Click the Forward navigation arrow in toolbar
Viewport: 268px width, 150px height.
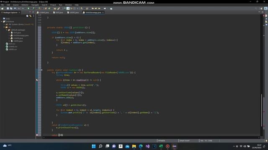pos(105,8)
